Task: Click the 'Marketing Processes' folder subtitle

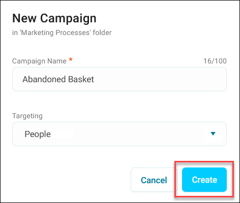Action: pos(62,32)
